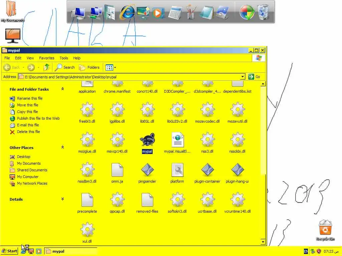
Task: Open the Help menu
Action: click(76, 58)
